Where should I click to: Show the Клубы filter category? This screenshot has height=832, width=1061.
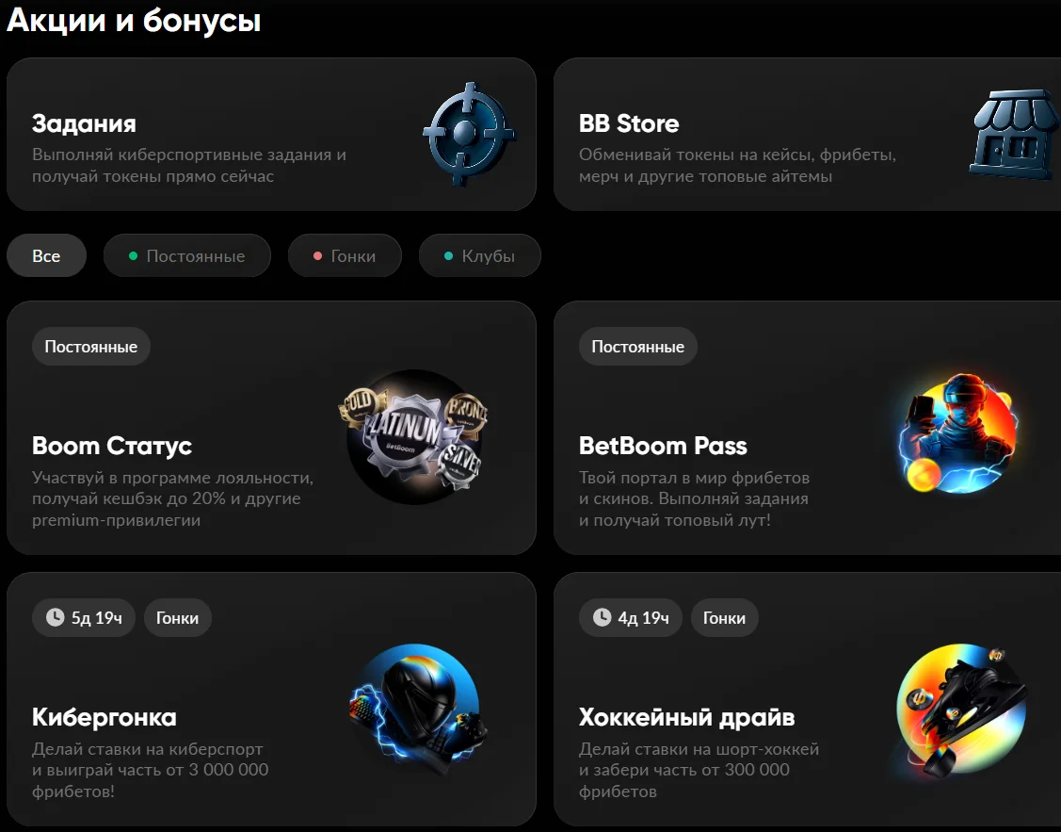coord(479,256)
